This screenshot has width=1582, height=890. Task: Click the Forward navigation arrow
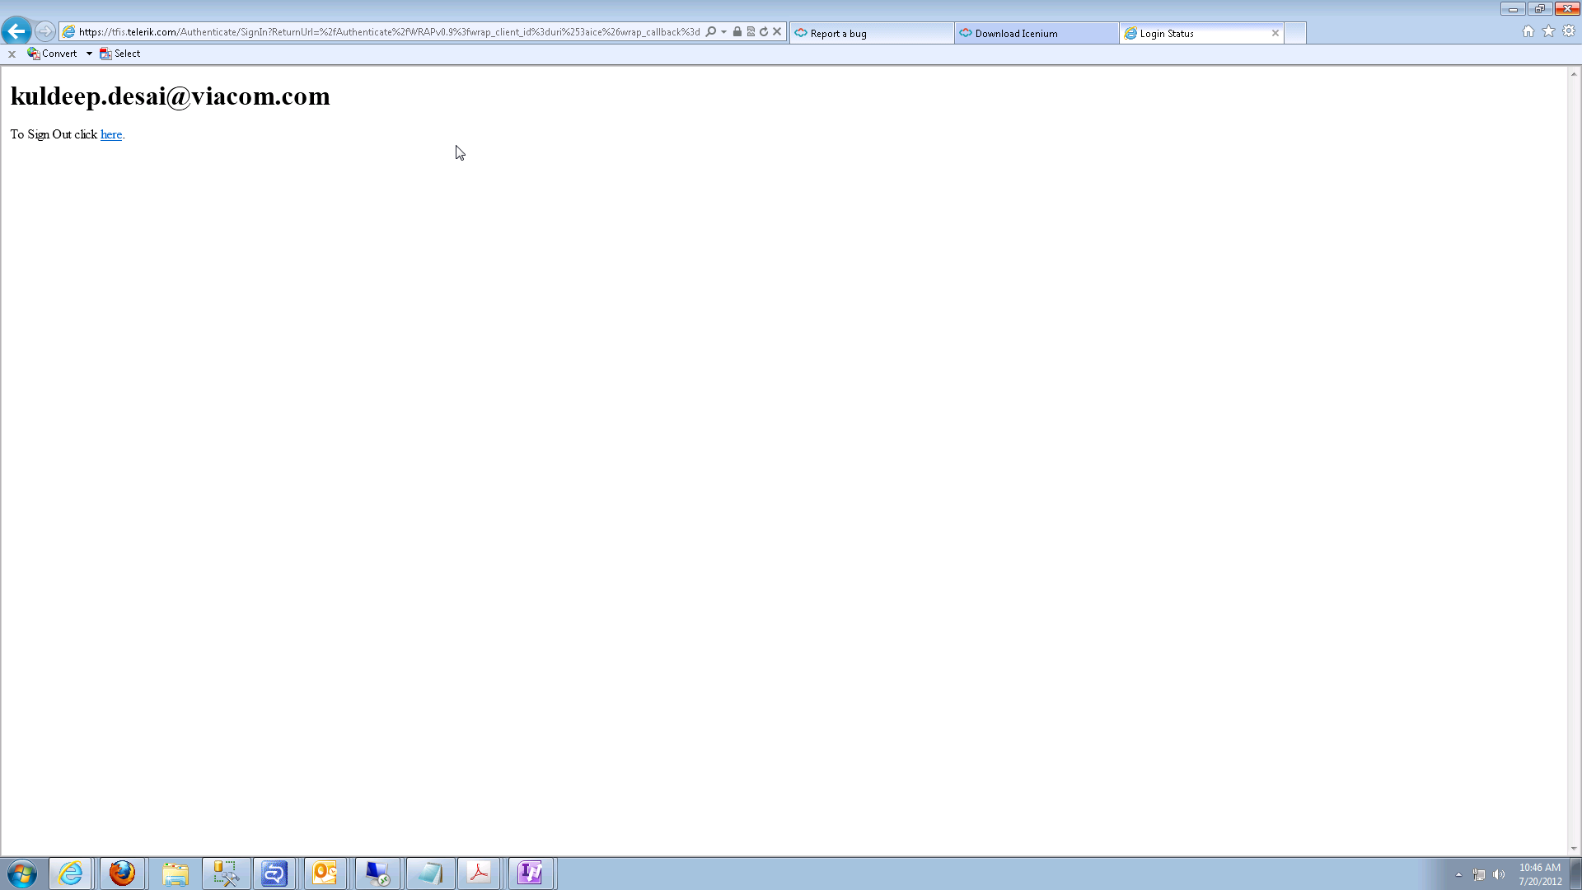pos(45,31)
